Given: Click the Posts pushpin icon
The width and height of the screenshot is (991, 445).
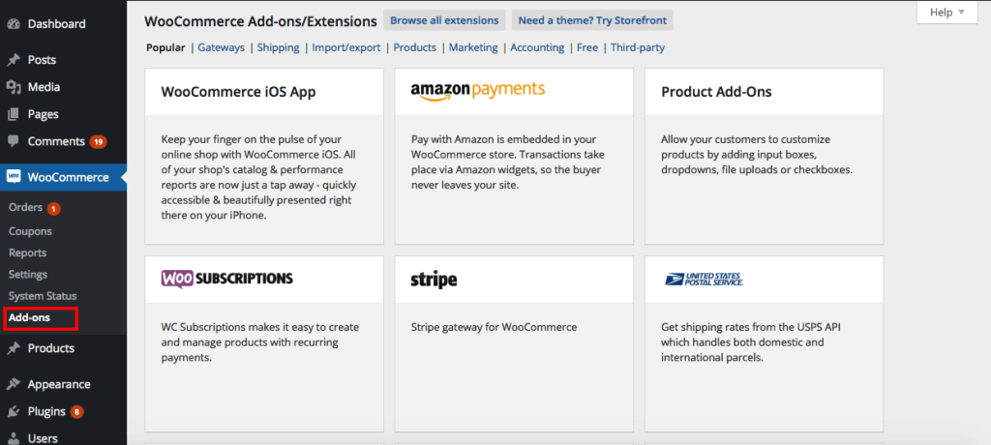Looking at the screenshot, I should (14, 60).
